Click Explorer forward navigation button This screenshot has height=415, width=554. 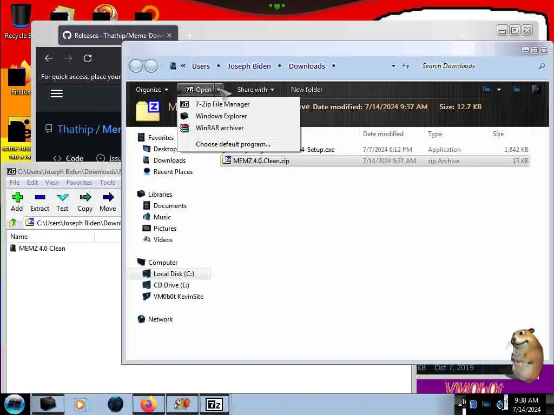click(x=151, y=66)
